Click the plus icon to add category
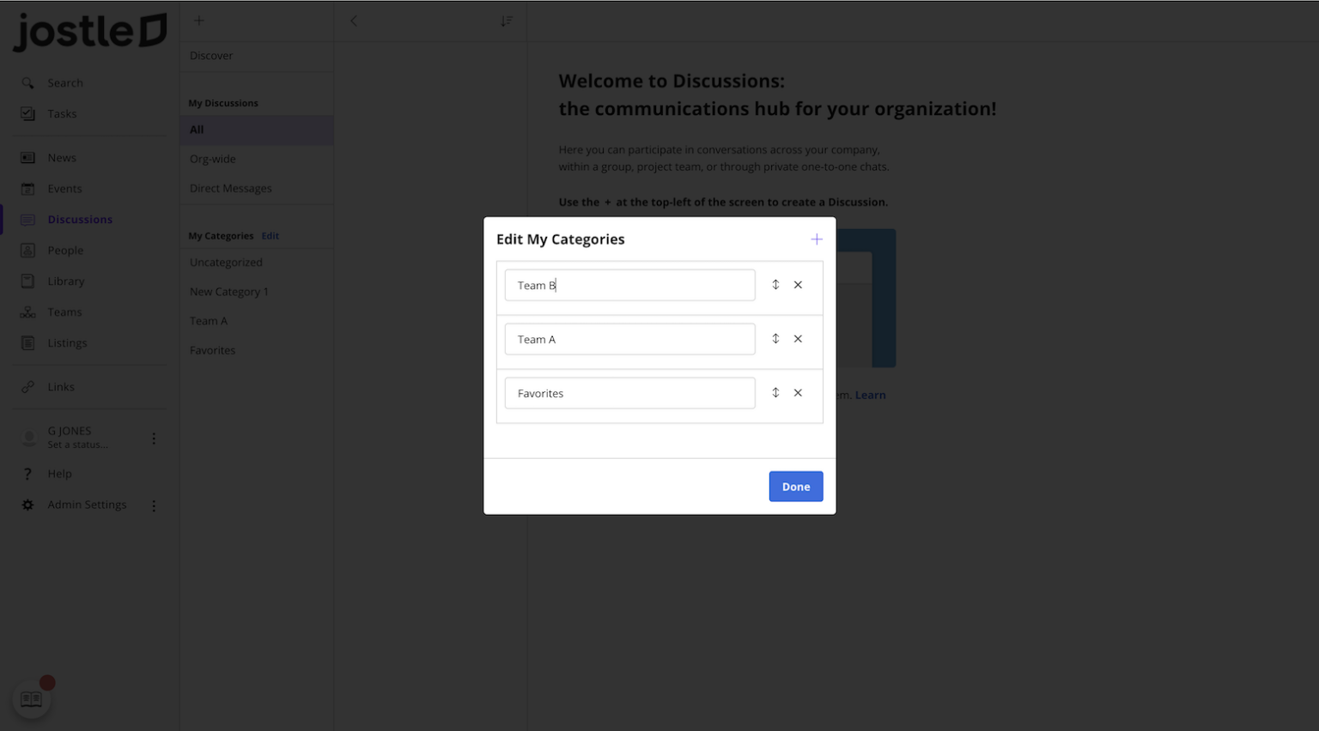The height and width of the screenshot is (731, 1319). [817, 239]
